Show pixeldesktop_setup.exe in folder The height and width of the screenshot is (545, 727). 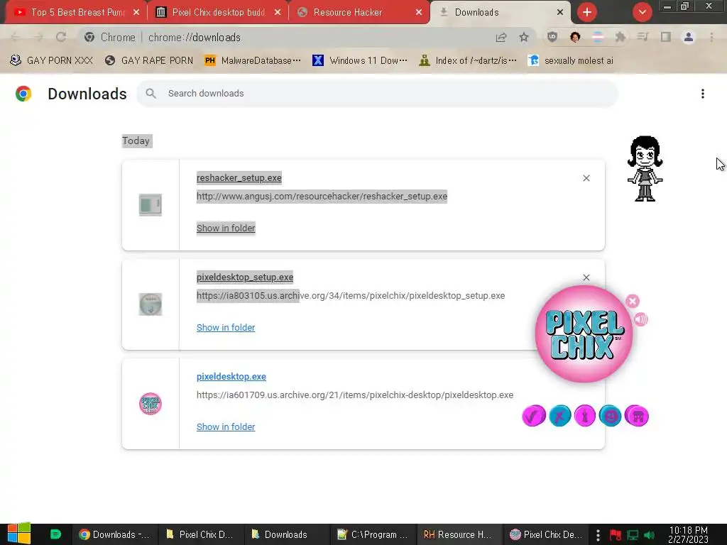pyautogui.click(x=226, y=328)
